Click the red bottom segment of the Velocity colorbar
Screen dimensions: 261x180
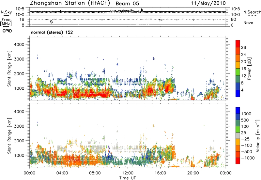point(238,161)
